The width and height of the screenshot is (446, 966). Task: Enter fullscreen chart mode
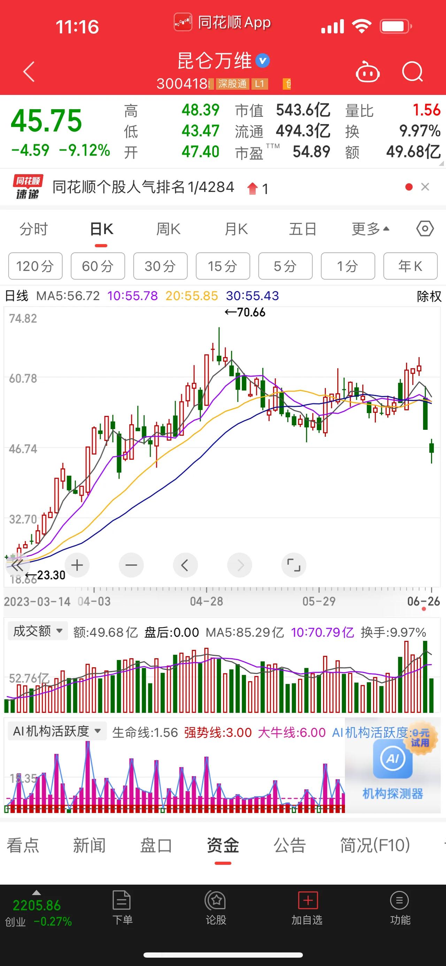pyautogui.click(x=294, y=565)
